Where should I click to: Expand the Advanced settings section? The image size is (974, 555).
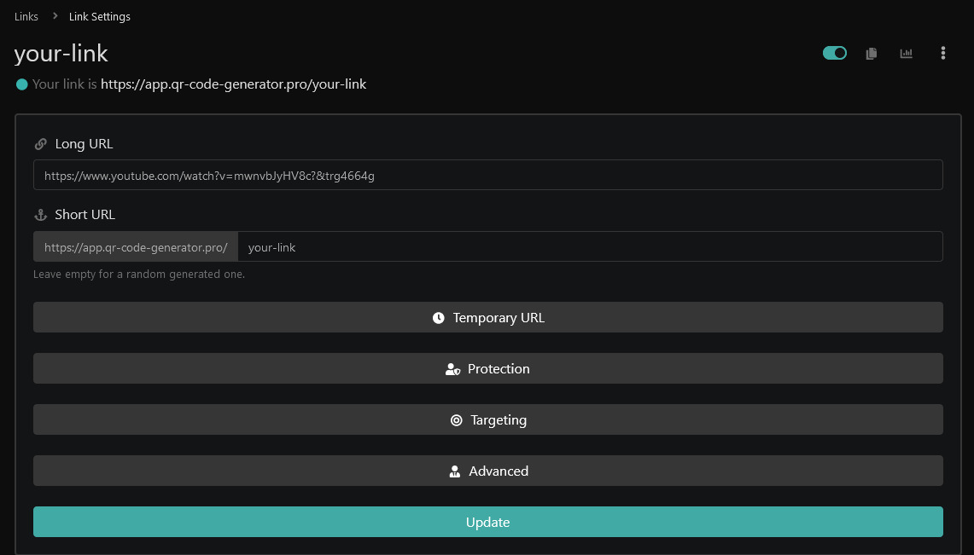pos(487,471)
